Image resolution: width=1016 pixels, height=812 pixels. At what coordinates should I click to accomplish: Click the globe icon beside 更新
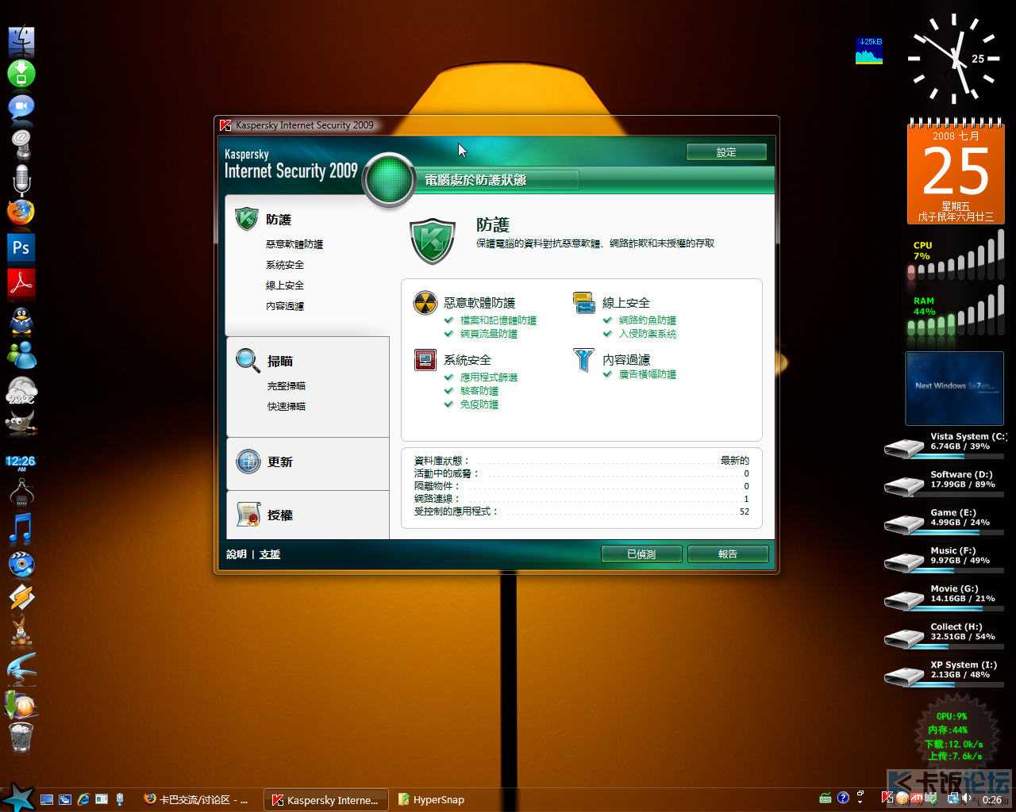pyautogui.click(x=248, y=462)
